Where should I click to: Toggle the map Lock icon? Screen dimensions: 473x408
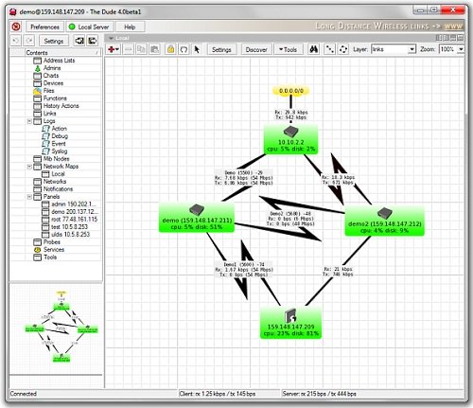[170, 49]
